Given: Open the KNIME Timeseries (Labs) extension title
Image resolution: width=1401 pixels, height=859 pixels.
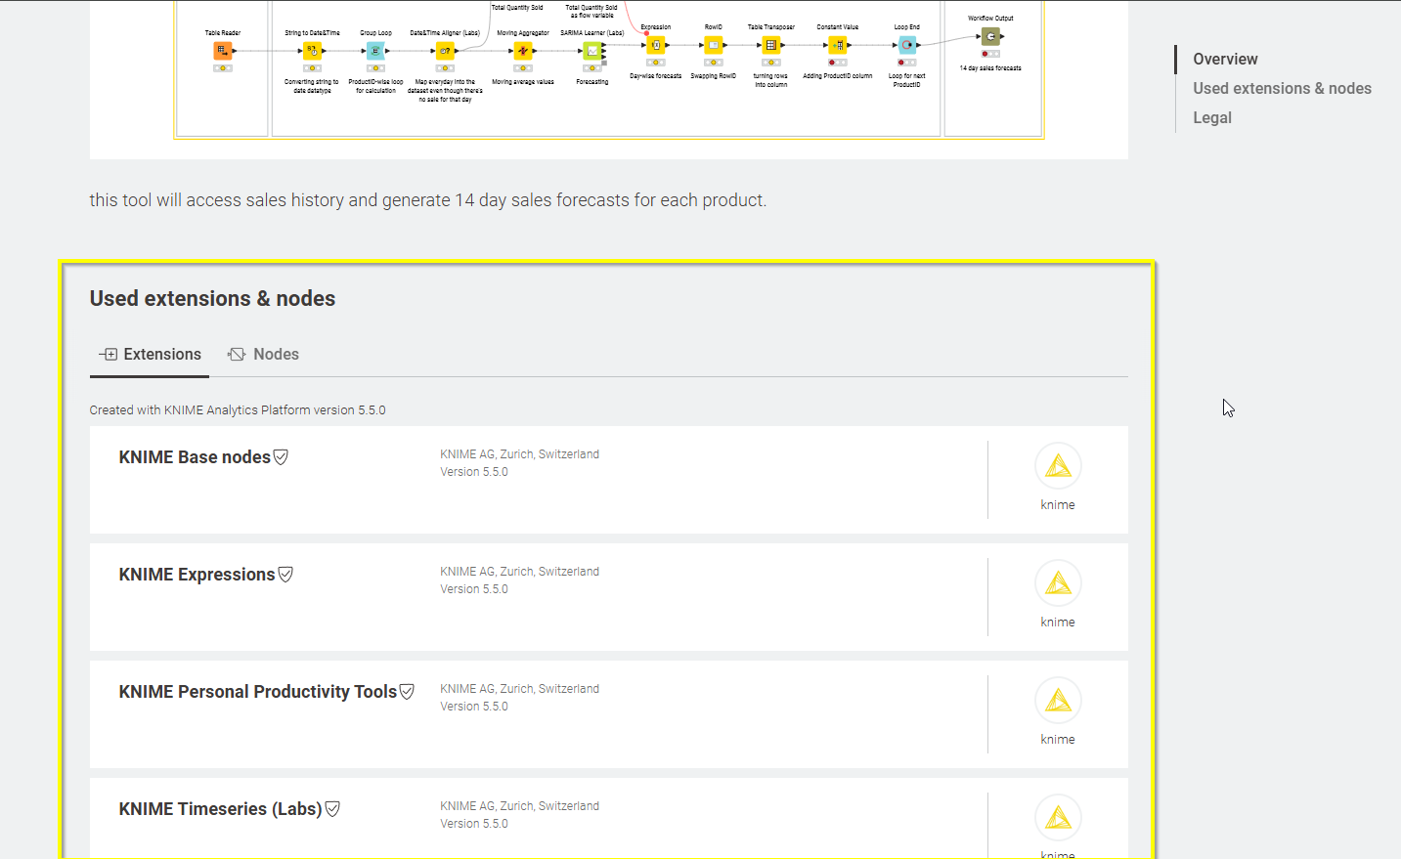Looking at the screenshot, I should pyautogui.click(x=220, y=809).
